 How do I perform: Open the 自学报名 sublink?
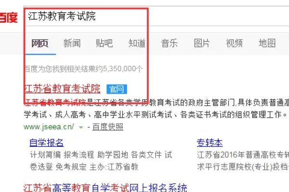tap(46, 143)
